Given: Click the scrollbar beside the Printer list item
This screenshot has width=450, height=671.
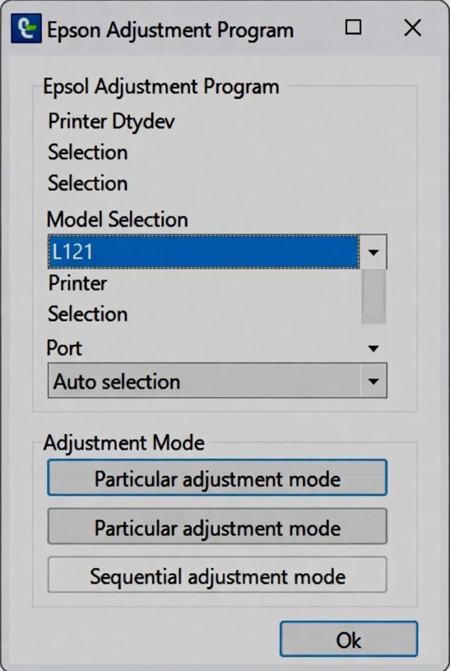Looking at the screenshot, I should pos(373,297).
